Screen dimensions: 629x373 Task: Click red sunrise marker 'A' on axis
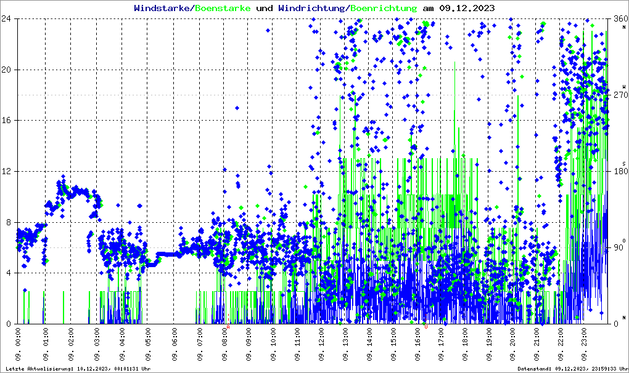(x=228, y=327)
